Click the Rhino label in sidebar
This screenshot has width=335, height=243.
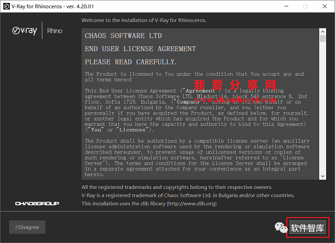[x=55, y=31]
